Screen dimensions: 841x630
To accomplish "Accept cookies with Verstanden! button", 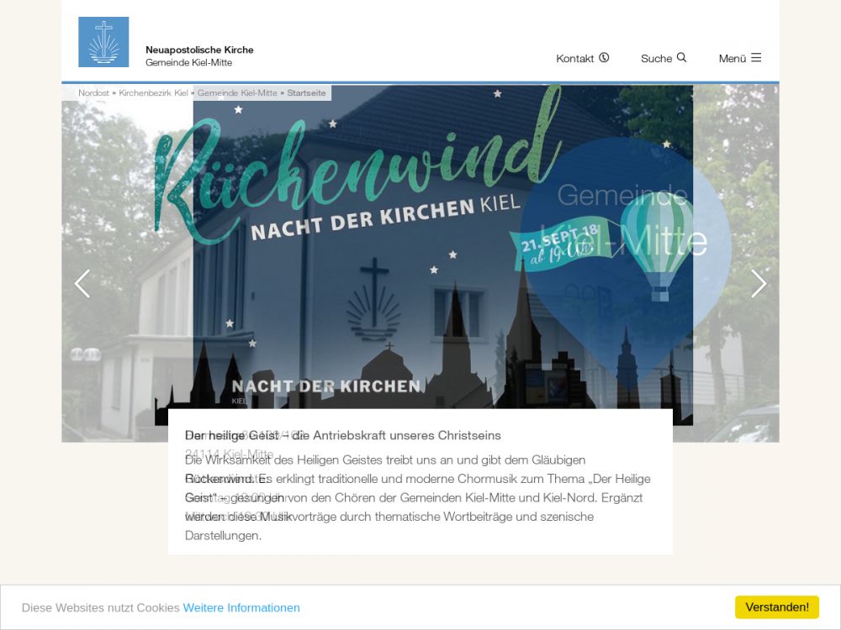I will click(776, 607).
